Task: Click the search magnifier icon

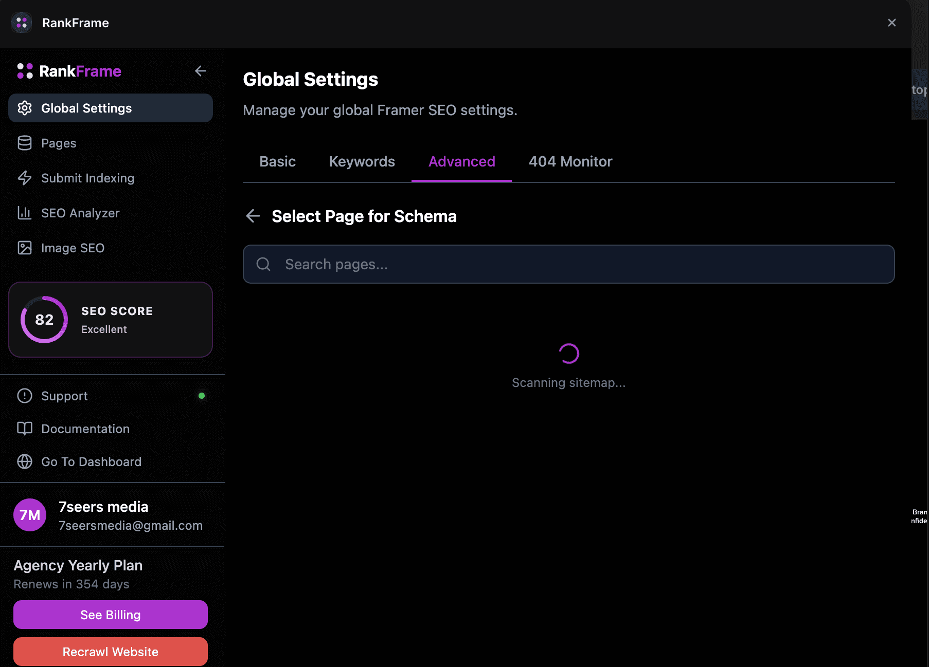Action: (x=263, y=264)
